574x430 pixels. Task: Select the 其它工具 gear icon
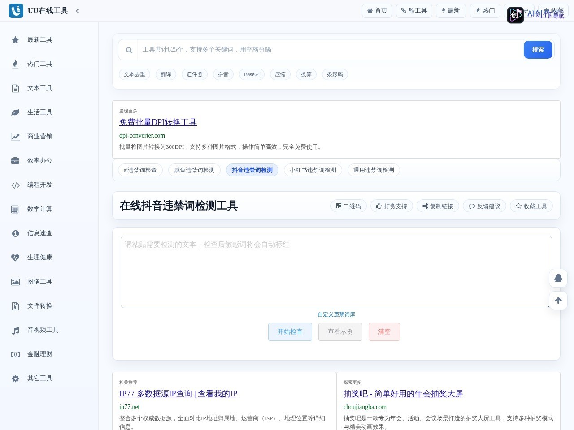point(15,378)
